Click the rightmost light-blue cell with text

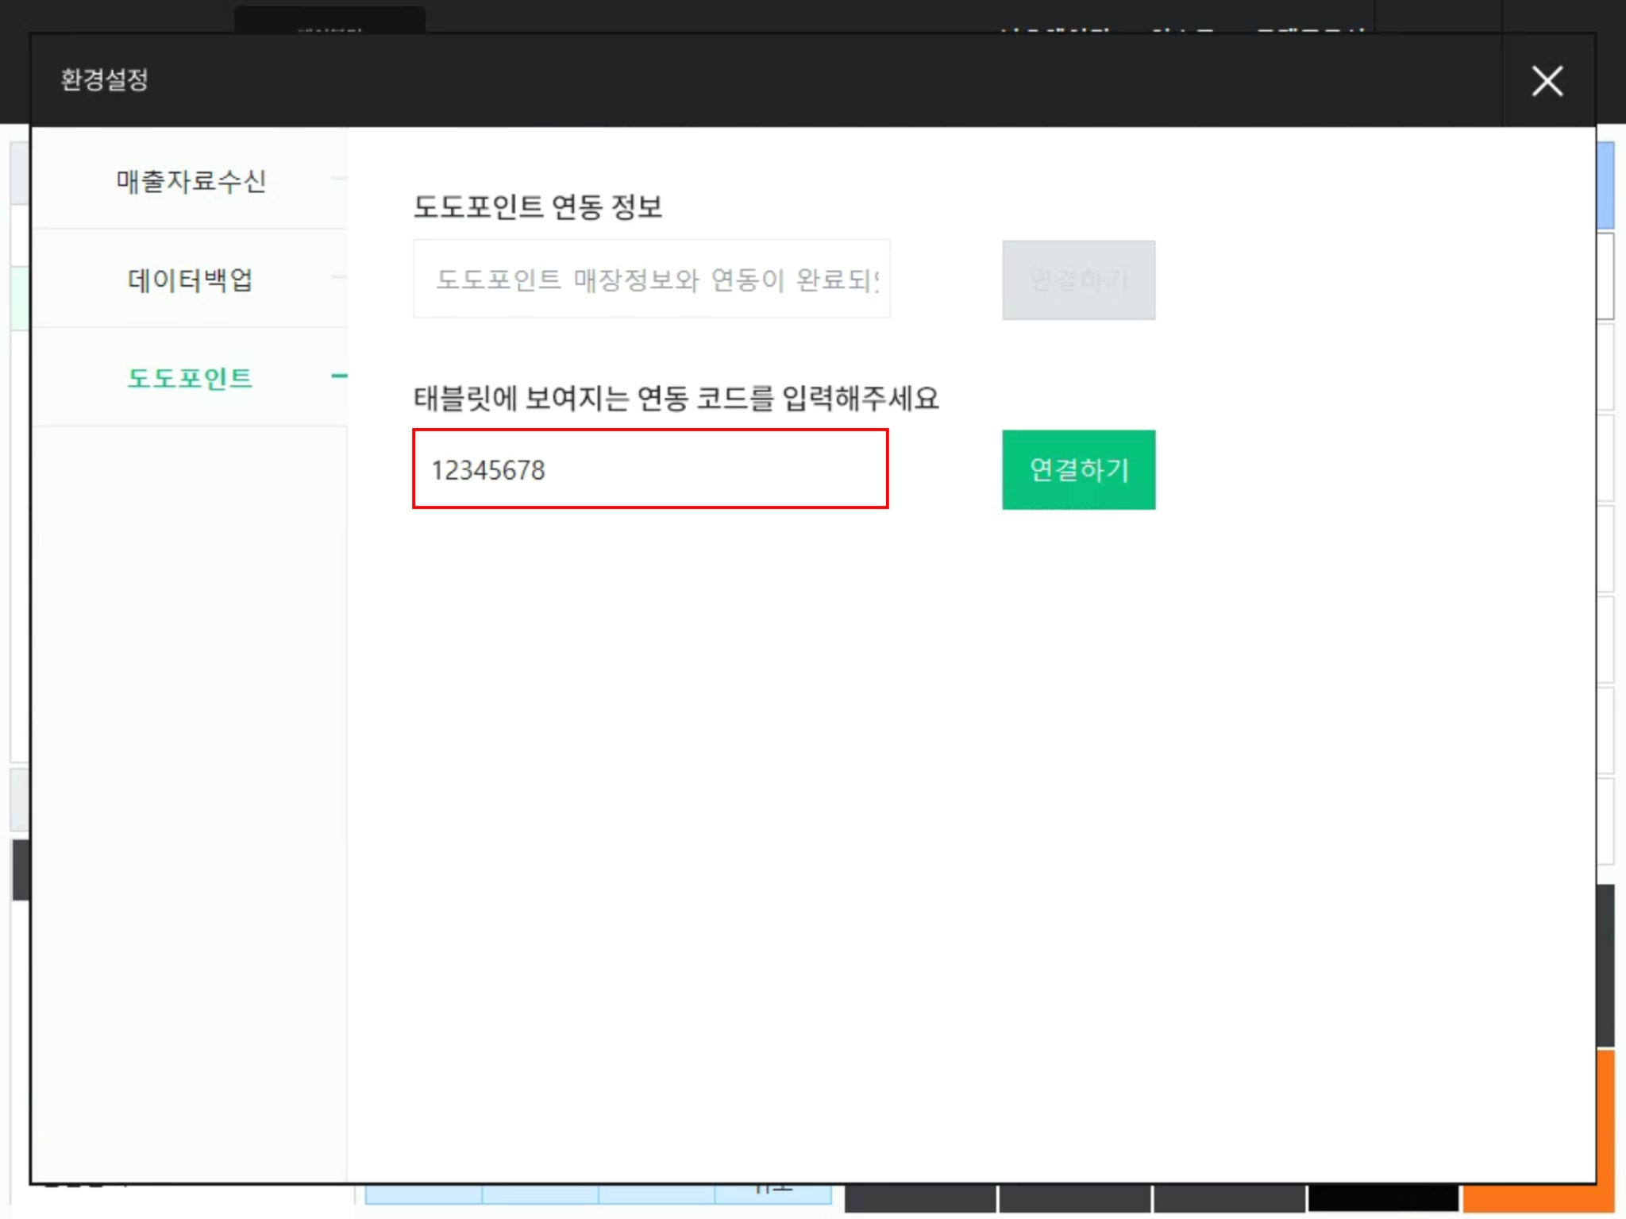coord(773,1194)
